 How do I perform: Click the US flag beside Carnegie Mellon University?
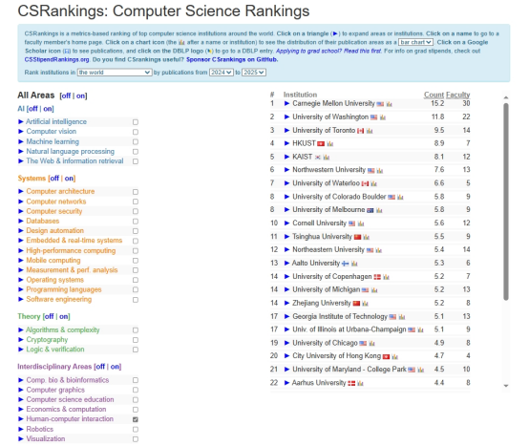click(380, 104)
